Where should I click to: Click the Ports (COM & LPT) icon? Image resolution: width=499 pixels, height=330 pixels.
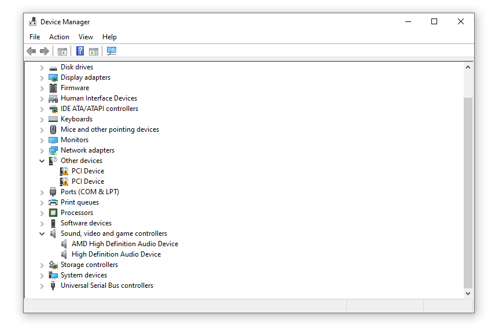tap(53, 192)
